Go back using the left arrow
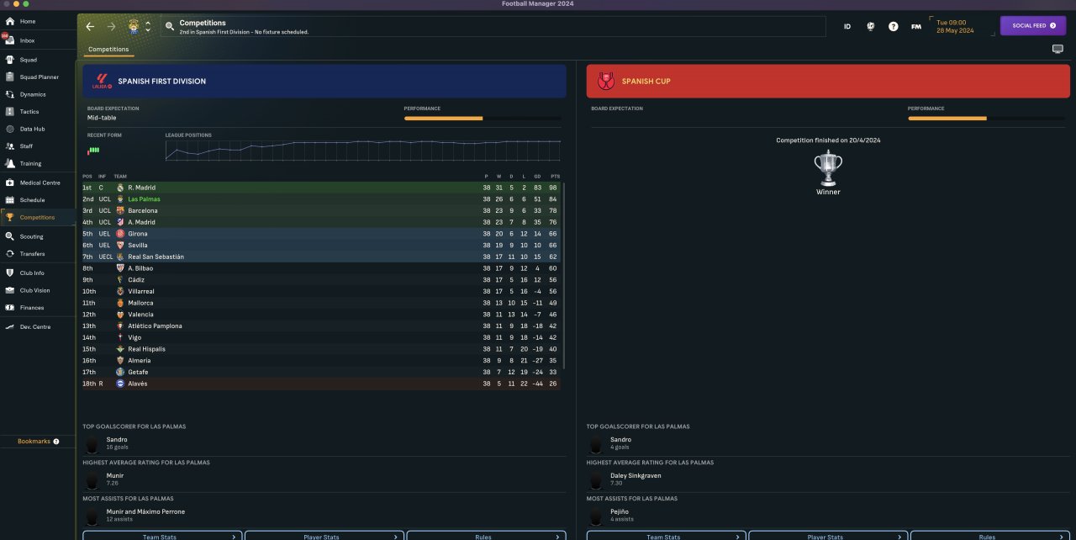Screen dimensions: 1076x540 tap(90, 27)
